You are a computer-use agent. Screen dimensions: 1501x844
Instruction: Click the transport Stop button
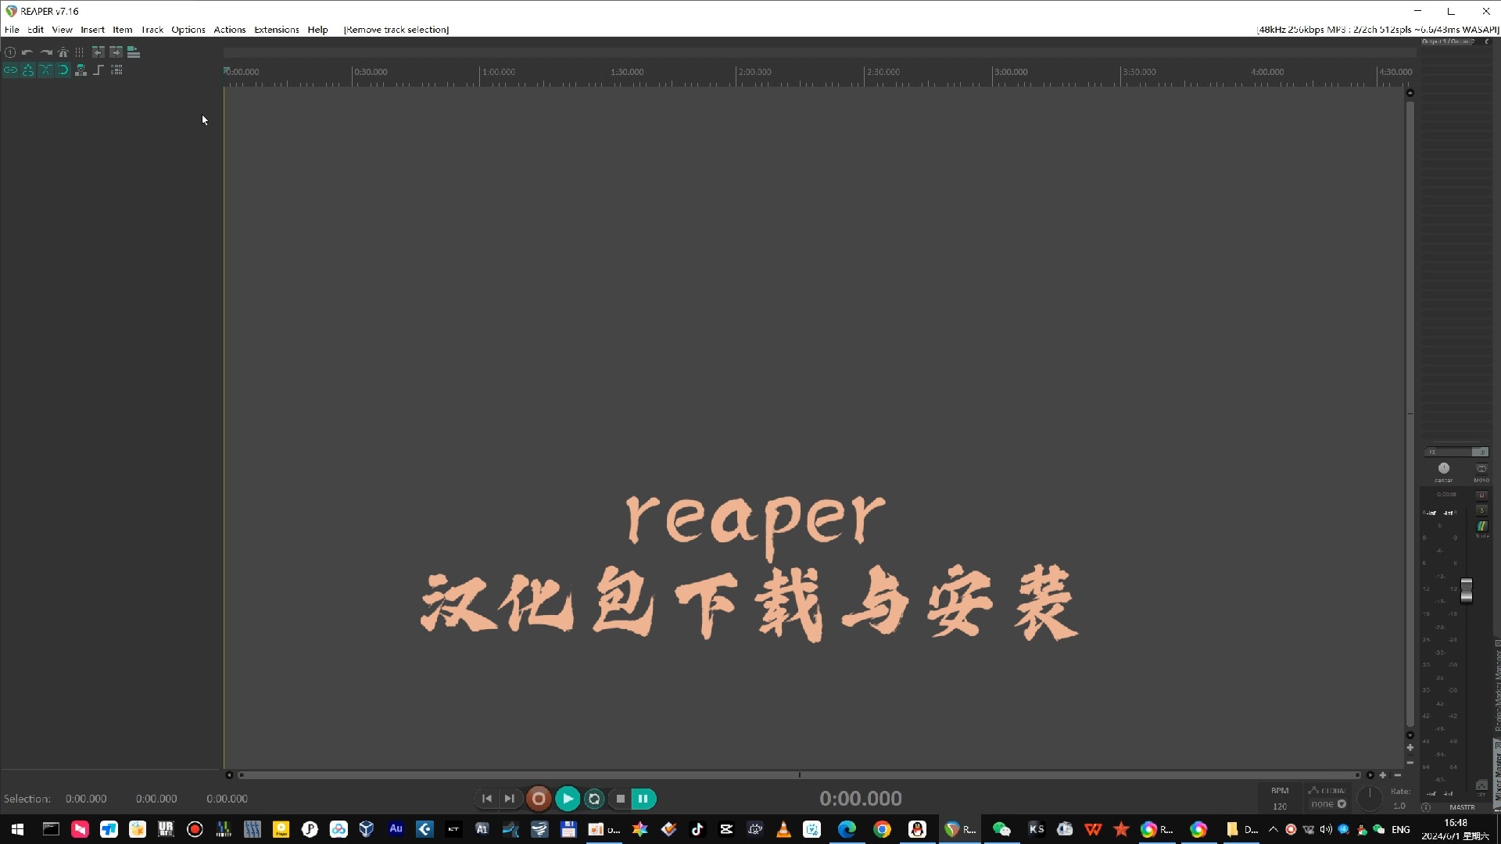pyautogui.click(x=620, y=799)
